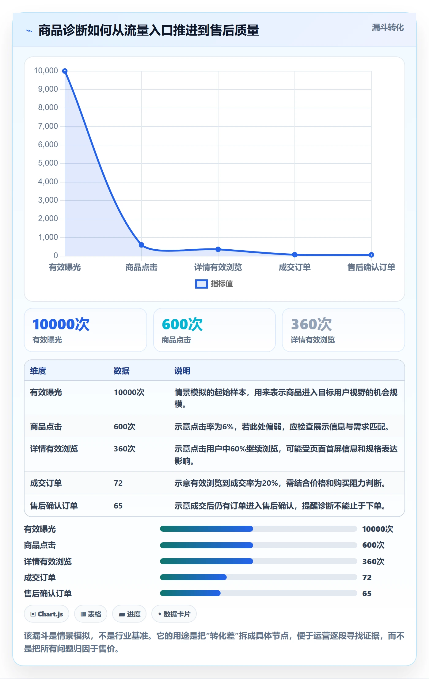The image size is (429, 679).
Task: Click the description mentioning 成交率为20% in the table
Action: (x=280, y=483)
